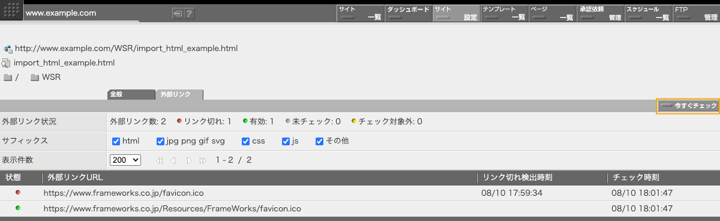Open help question mark icon
The image size is (720, 221).
[x=189, y=13]
